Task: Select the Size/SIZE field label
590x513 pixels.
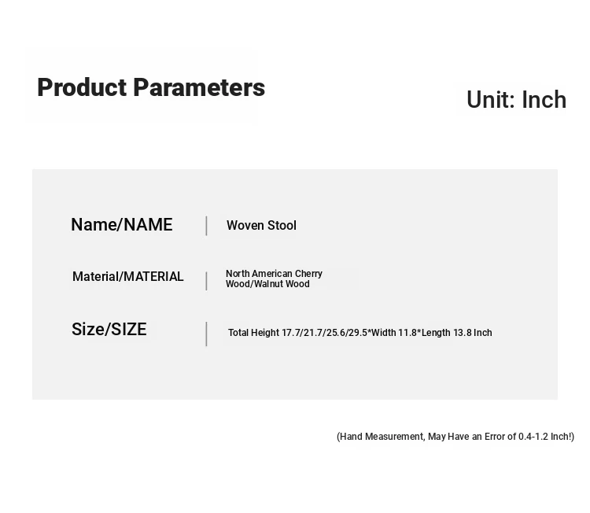Action: pyautogui.click(x=109, y=330)
